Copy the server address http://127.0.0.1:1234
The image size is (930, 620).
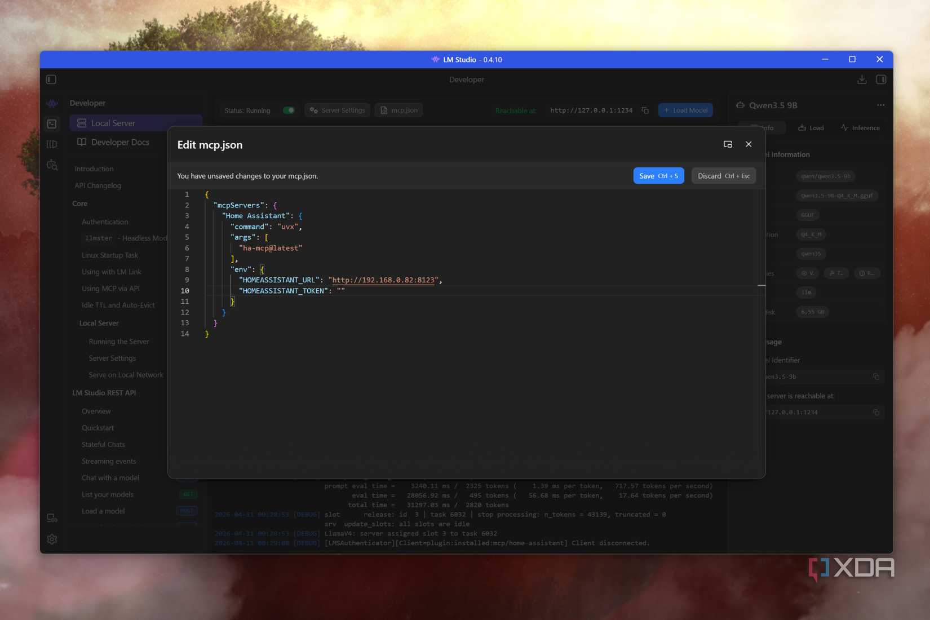pos(645,110)
